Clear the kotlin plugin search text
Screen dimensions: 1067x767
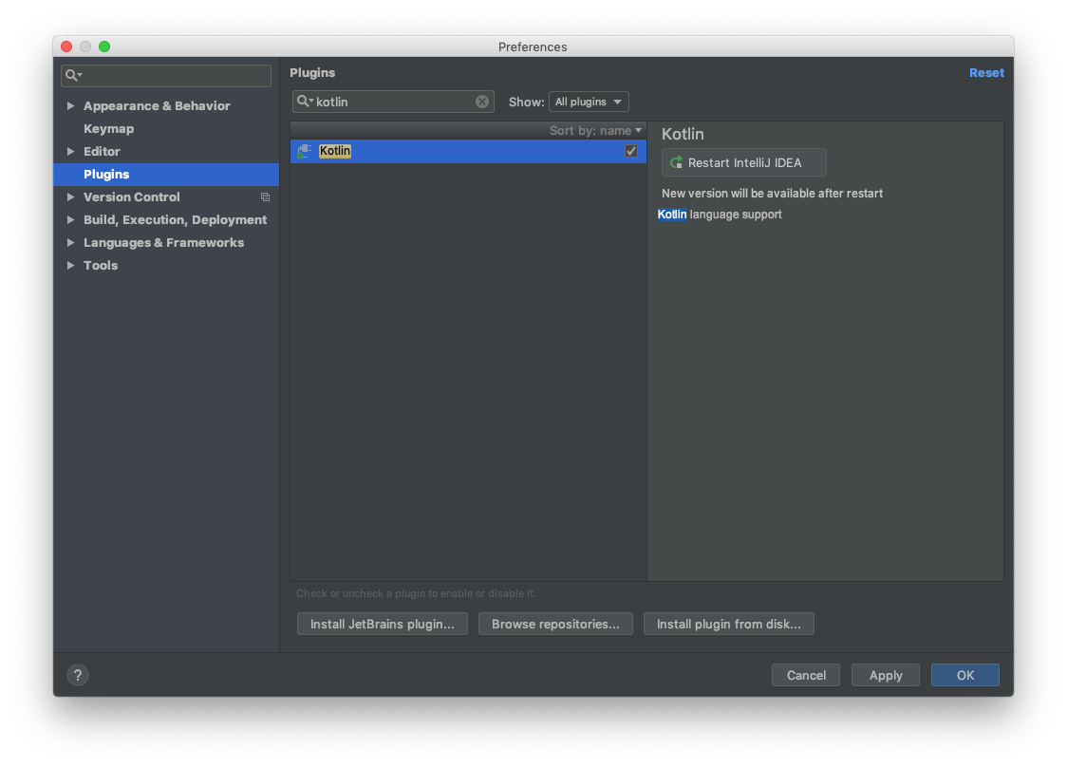point(482,102)
